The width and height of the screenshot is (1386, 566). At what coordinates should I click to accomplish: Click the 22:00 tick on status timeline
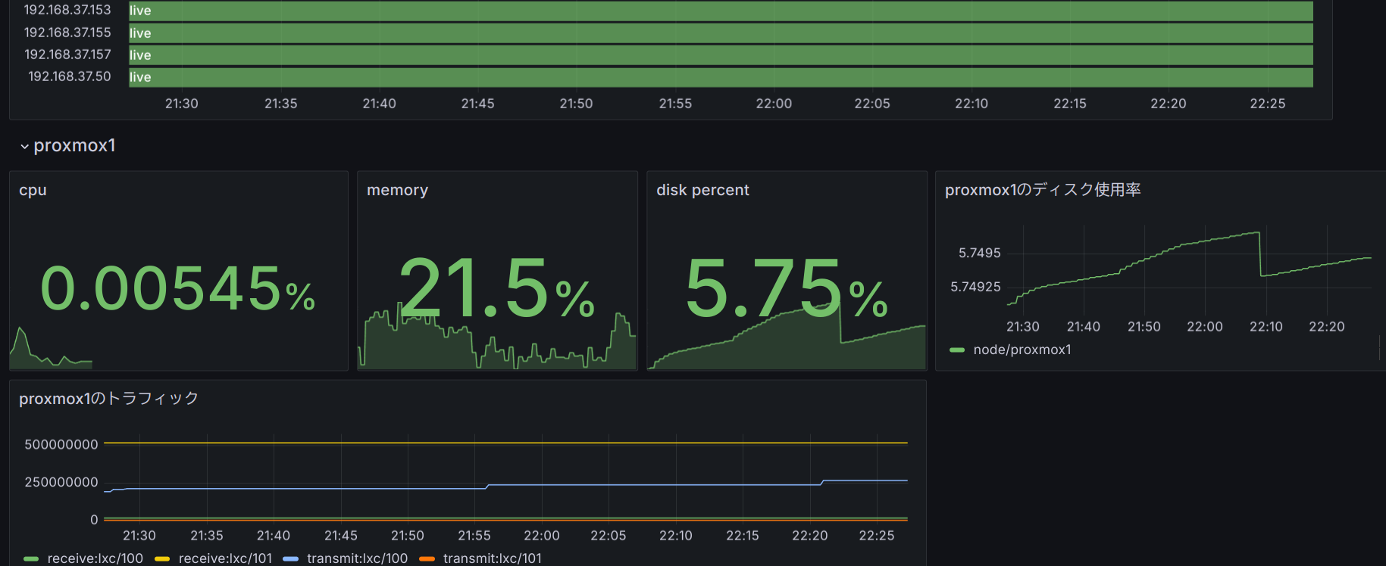coord(774,104)
